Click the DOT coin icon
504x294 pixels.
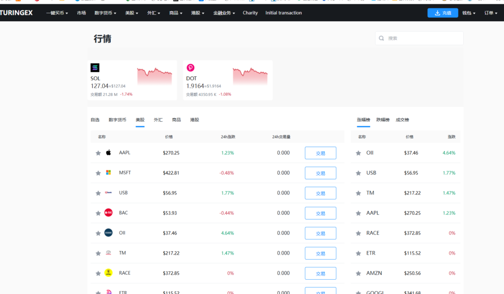tap(190, 68)
